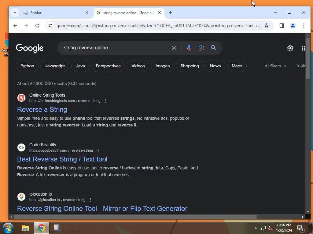Open a new tab

point(171,12)
